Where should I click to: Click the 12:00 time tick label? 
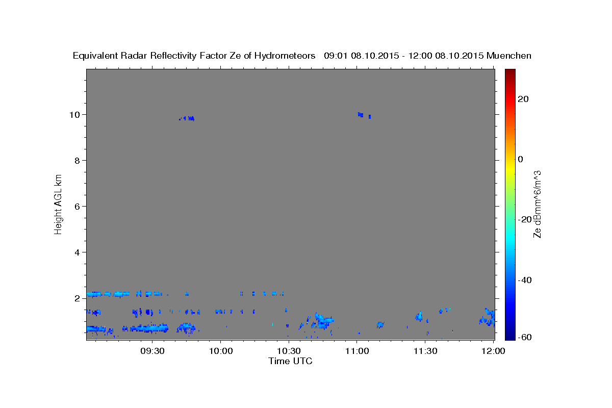[x=493, y=351]
